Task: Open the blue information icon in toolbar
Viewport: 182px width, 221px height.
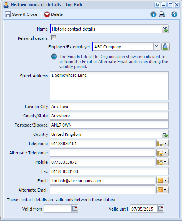Action: tap(153, 14)
